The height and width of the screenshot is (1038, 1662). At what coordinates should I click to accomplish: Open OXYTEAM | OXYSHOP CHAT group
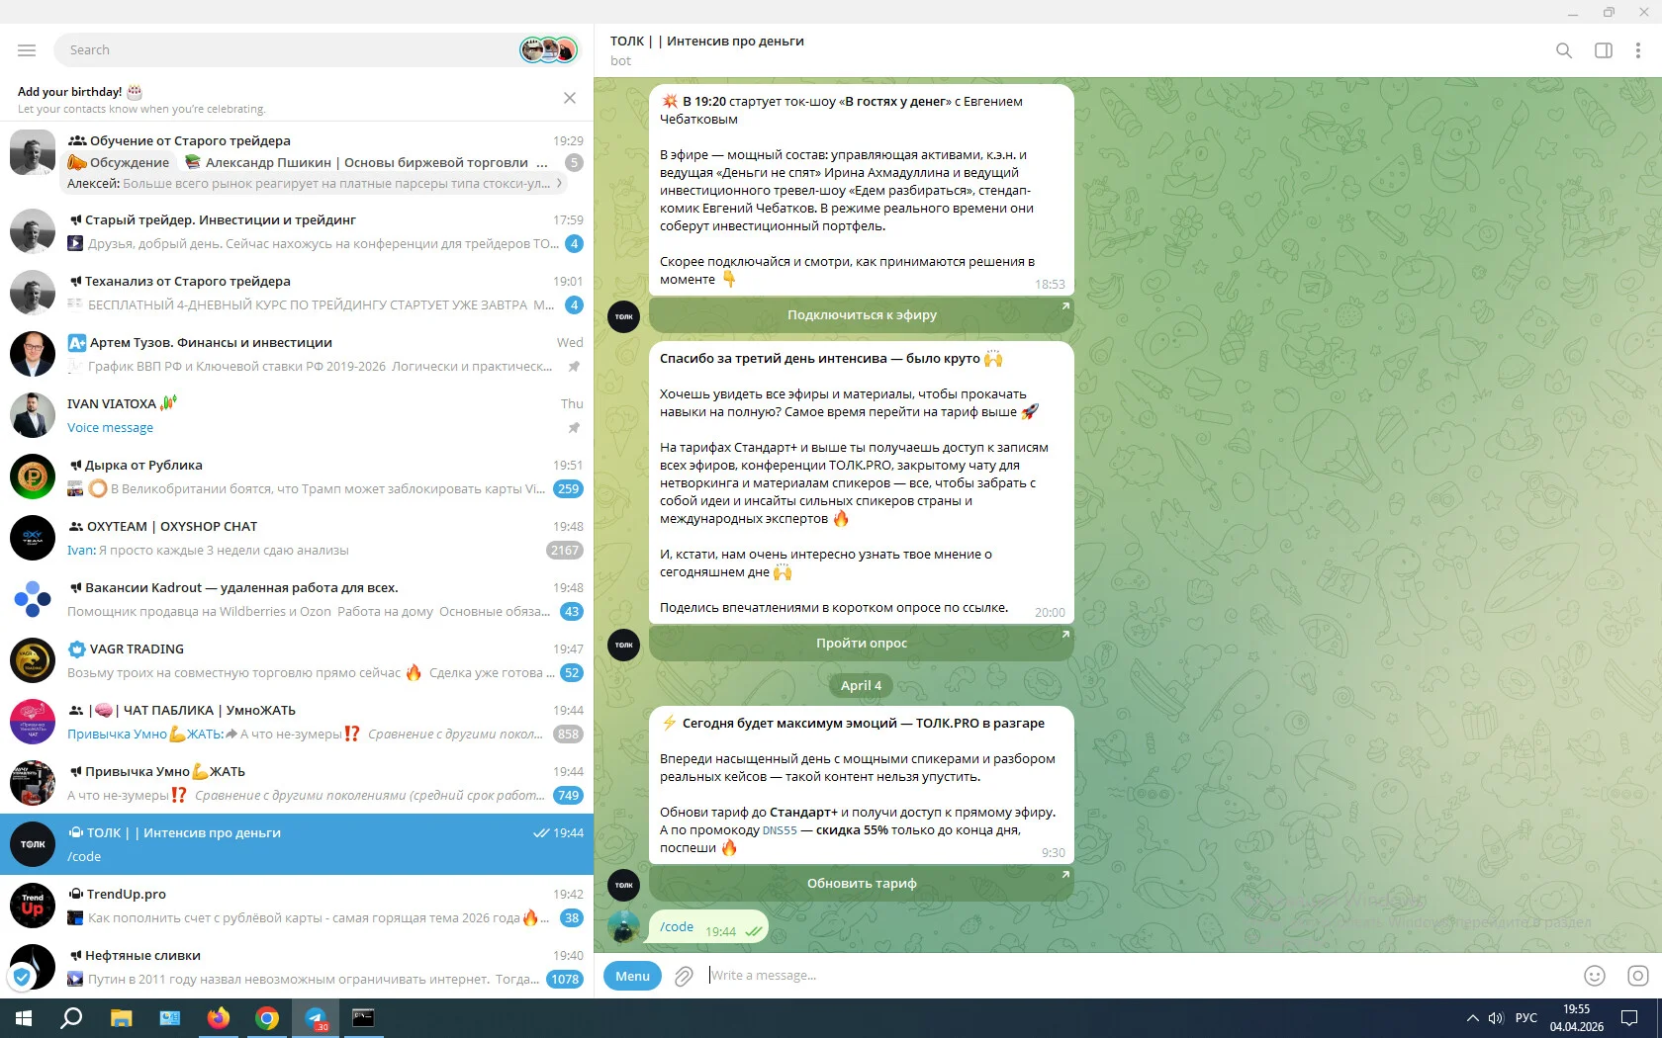tap(297, 538)
